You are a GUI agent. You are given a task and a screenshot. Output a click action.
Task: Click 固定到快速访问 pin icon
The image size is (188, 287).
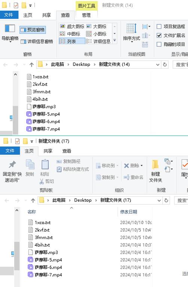tap(12, 164)
